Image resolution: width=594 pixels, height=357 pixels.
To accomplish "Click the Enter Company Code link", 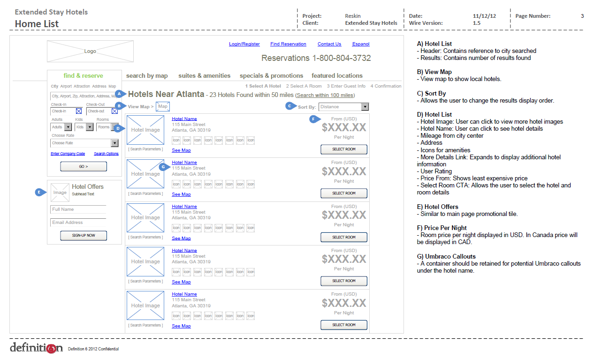I will tap(68, 154).
